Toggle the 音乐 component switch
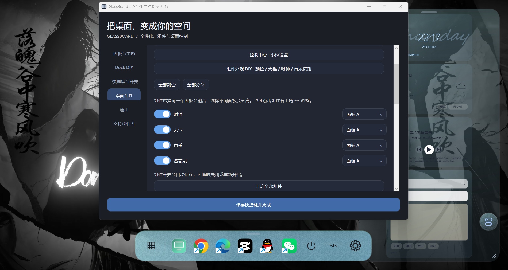 click(x=162, y=145)
